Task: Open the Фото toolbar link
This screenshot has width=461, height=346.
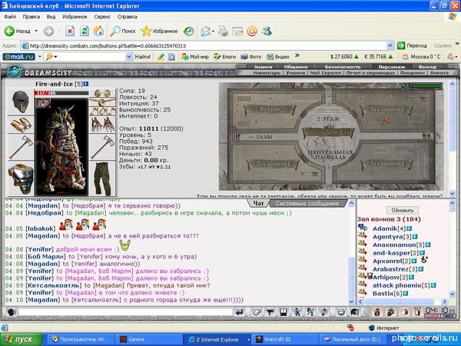Action: click(251, 57)
